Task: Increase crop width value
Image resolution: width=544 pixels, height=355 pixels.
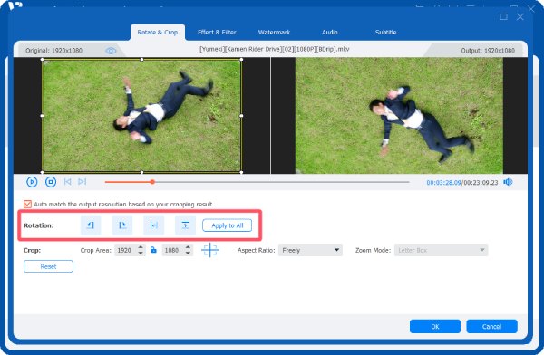Action: 141,247
